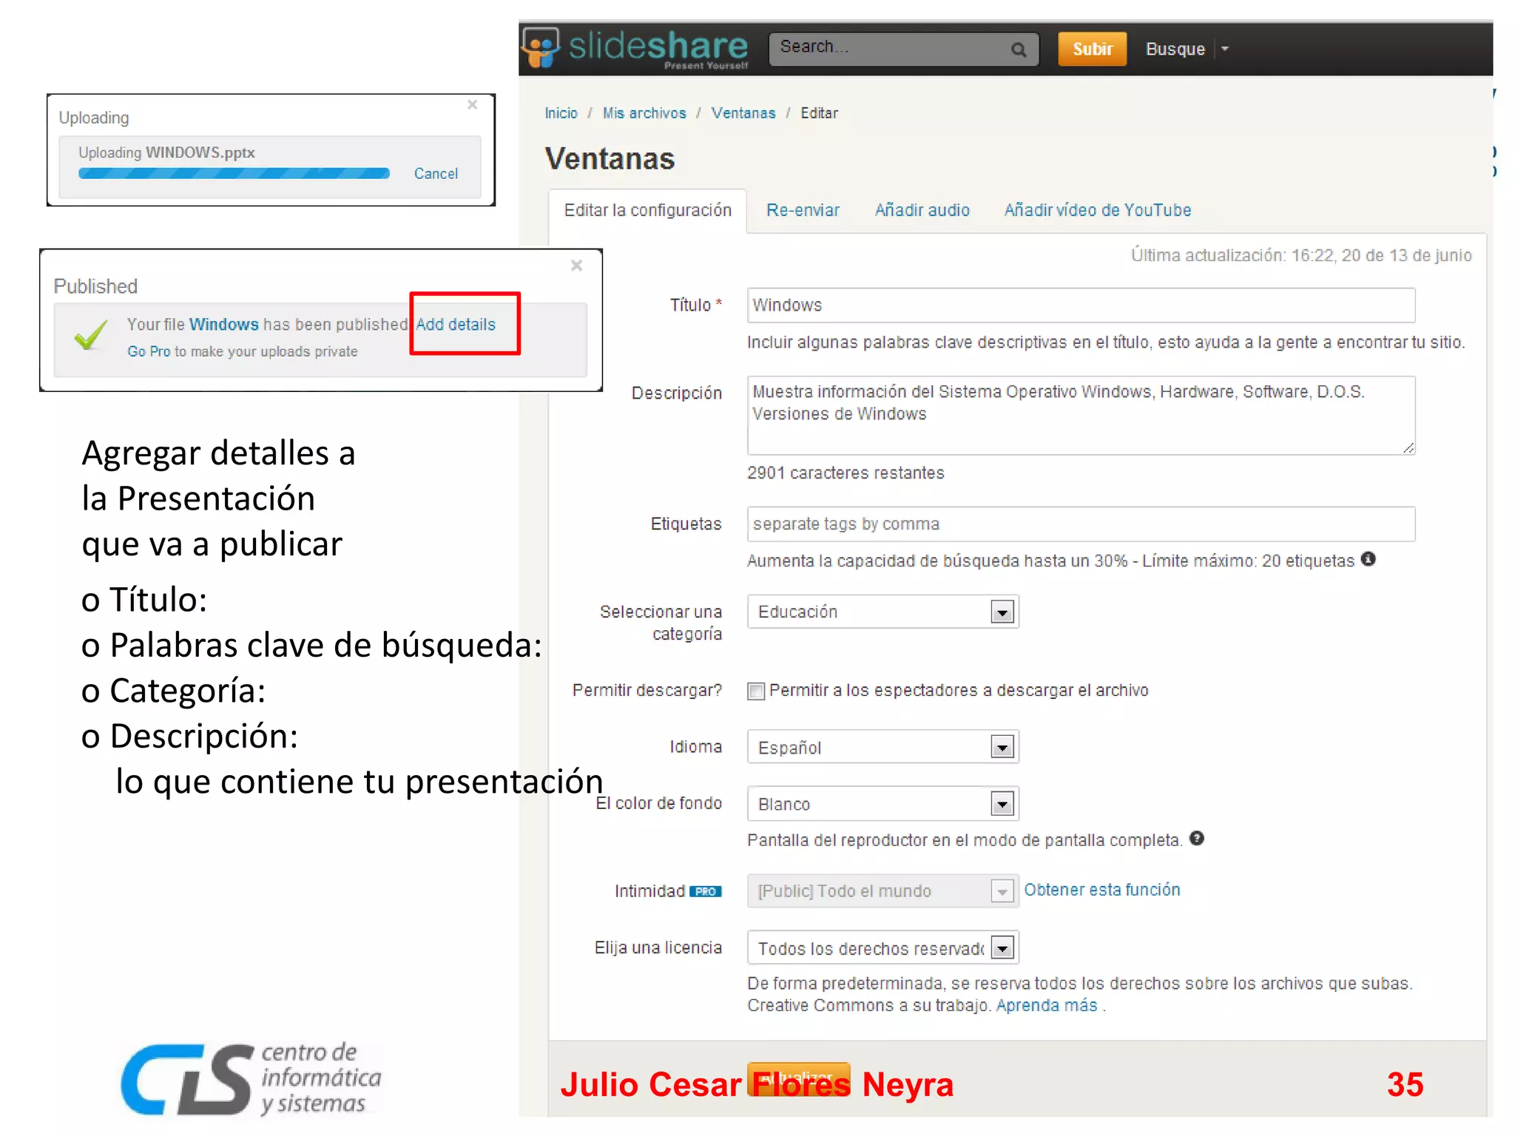The image size is (1515, 1136).
Task: Click the Título text field containing Windows
Action: click(x=1081, y=305)
